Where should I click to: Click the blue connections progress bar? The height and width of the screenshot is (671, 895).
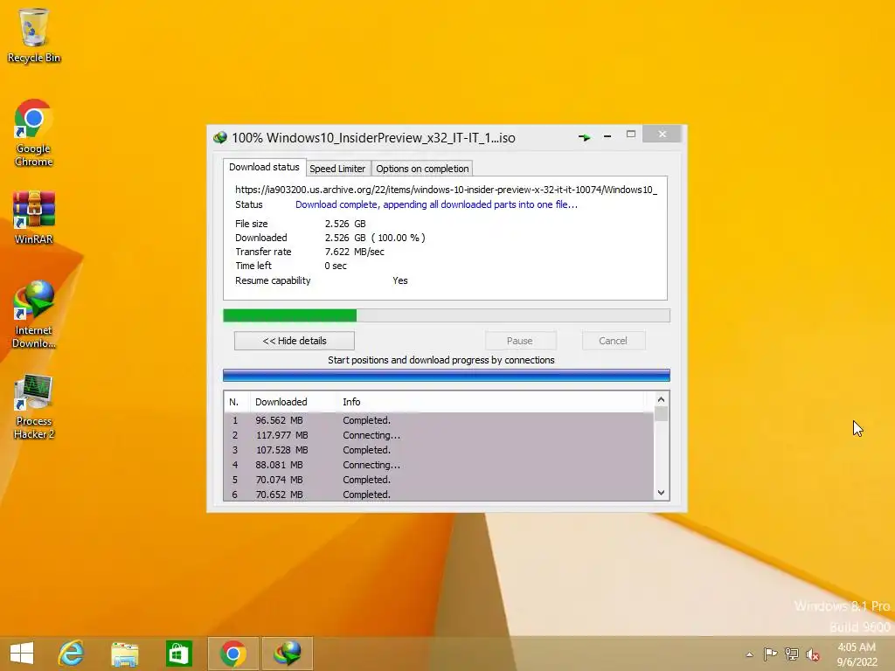pyautogui.click(x=447, y=375)
